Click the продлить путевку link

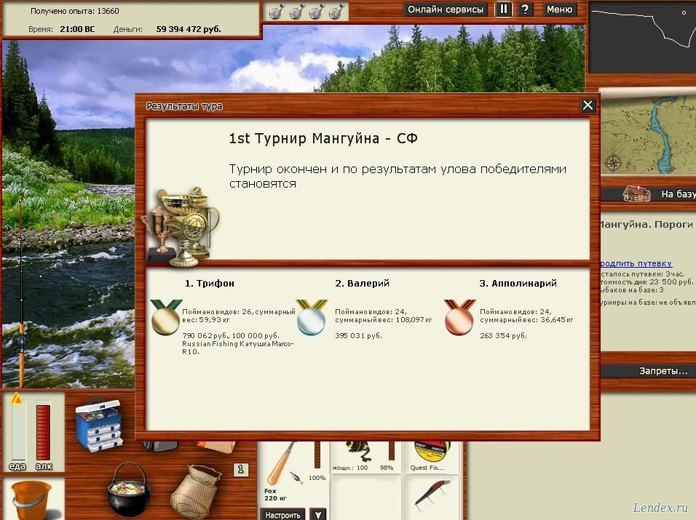click(636, 263)
